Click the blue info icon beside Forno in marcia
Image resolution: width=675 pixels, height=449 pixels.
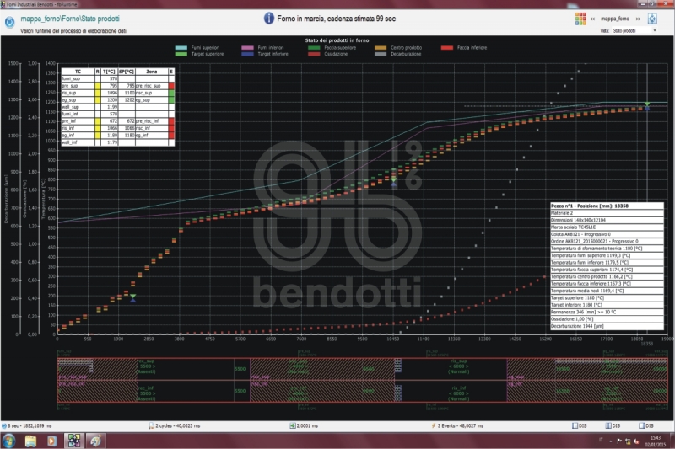(x=269, y=18)
